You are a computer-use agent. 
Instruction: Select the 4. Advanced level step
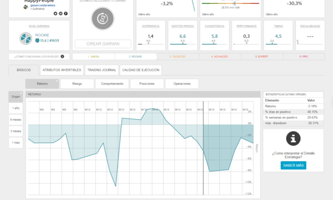pyautogui.click(x=219, y=56)
